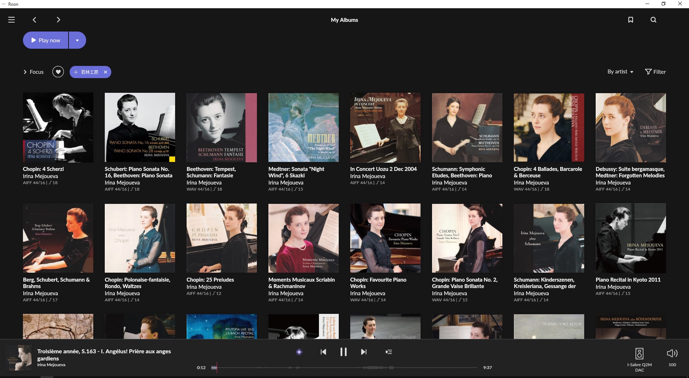Open Chopin: Favourite Piano Works cover
The image size is (689, 378).
tap(385, 238)
